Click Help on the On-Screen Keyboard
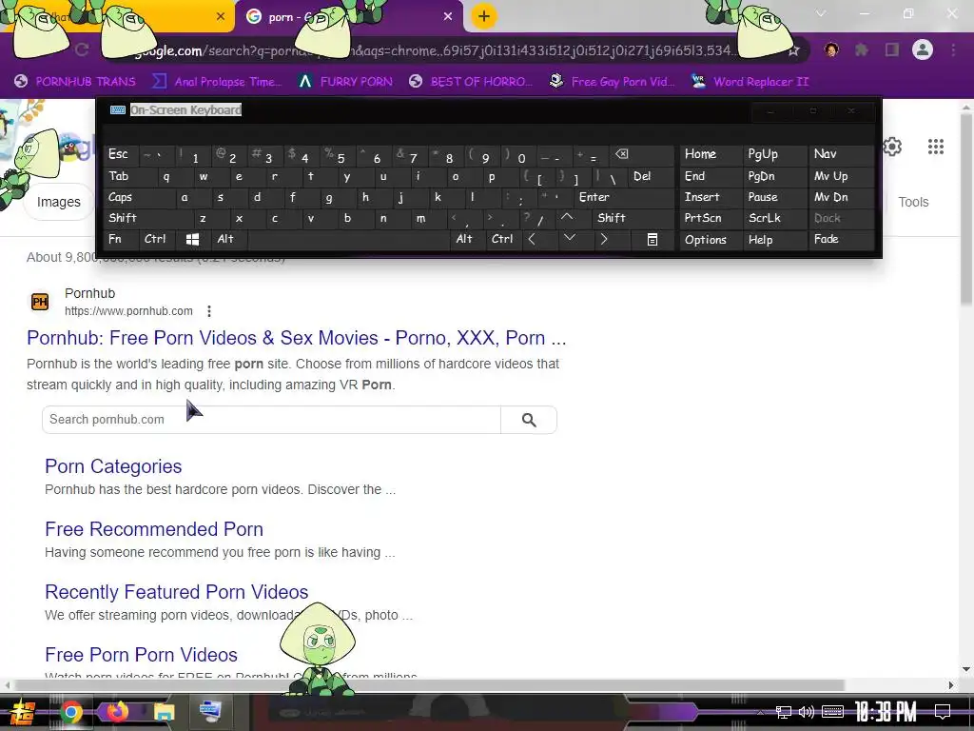Image resolution: width=974 pixels, height=731 pixels. pos(774,239)
